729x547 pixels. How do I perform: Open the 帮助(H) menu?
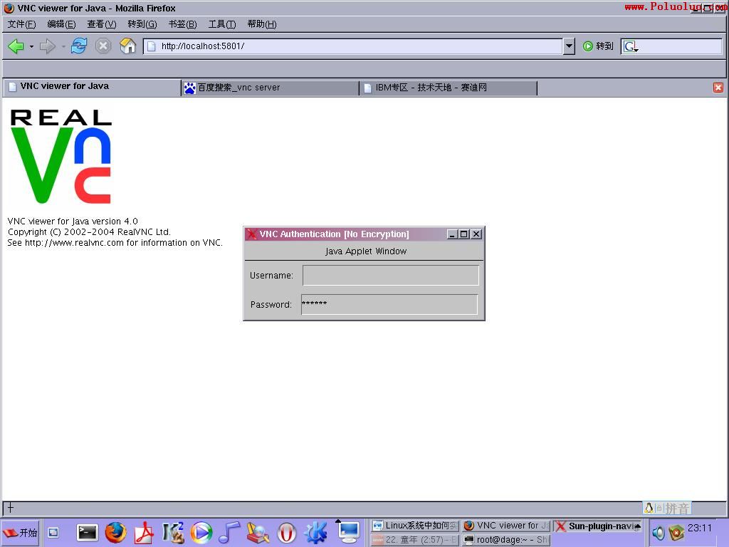point(262,24)
